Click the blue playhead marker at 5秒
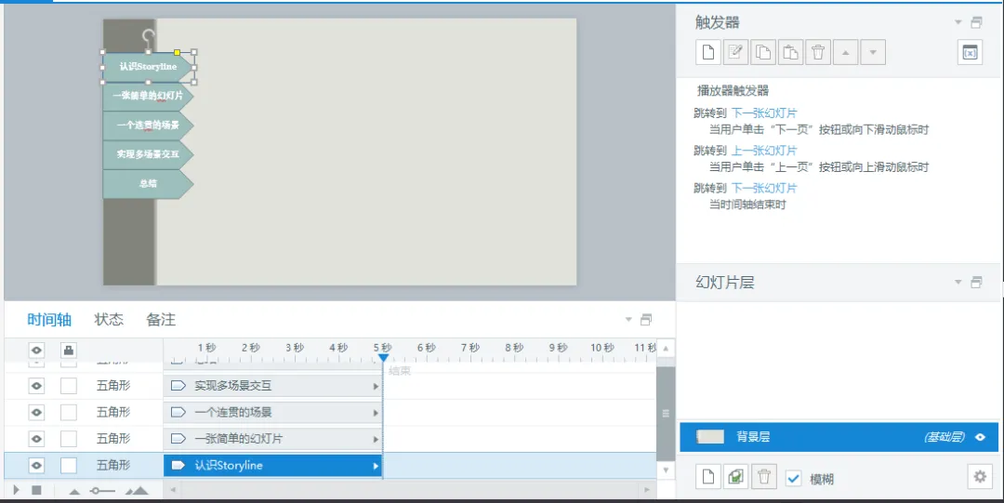The width and height of the screenshot is (1004, 503). (x=383, y=358)
